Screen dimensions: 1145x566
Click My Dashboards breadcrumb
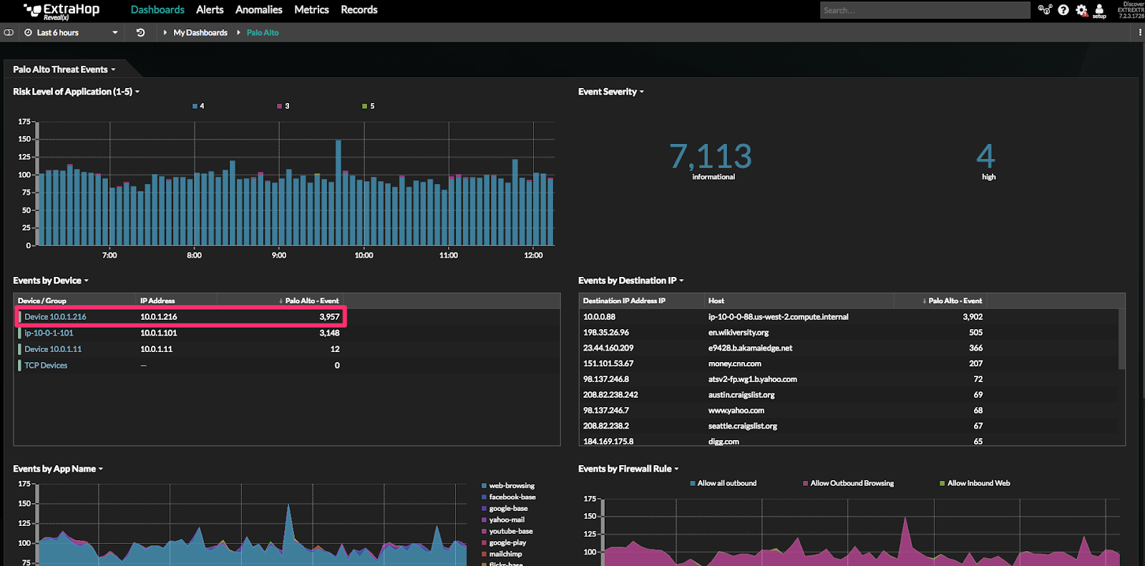(200, 32)
